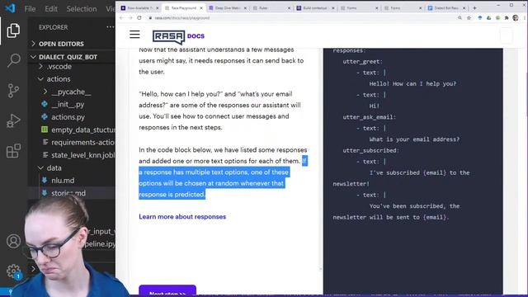528x297 pixels.
Task: Switch to the Rasa Playground tab
Action: [183, 8]
